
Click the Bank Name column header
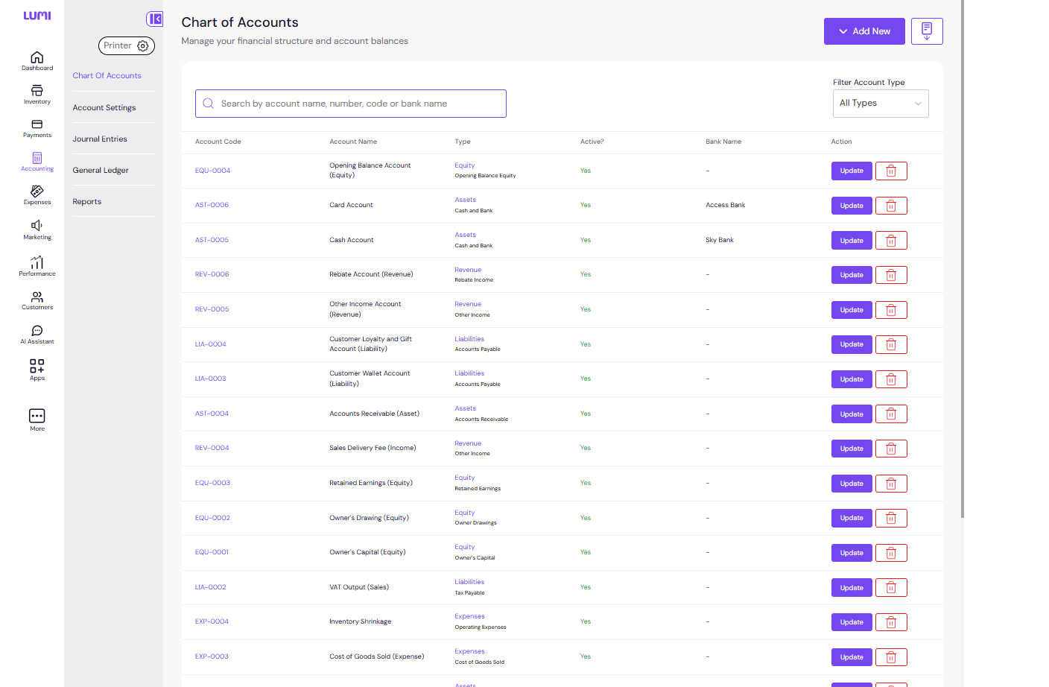click(x=723, y=142)
